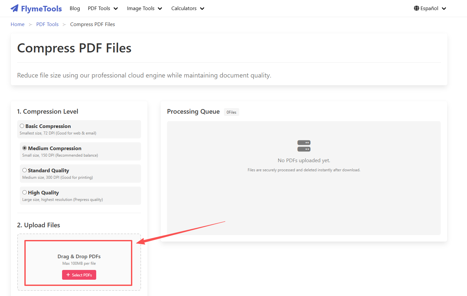Open the Español language dropdown
Viewport: 467px width, 296px height.
tap(430, 8)
